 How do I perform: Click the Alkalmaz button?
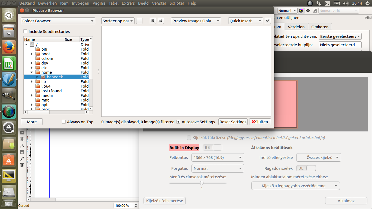[346, 201]
